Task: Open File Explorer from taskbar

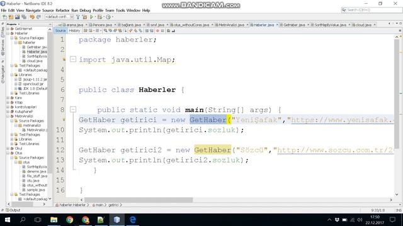Action: coord(54,220)
